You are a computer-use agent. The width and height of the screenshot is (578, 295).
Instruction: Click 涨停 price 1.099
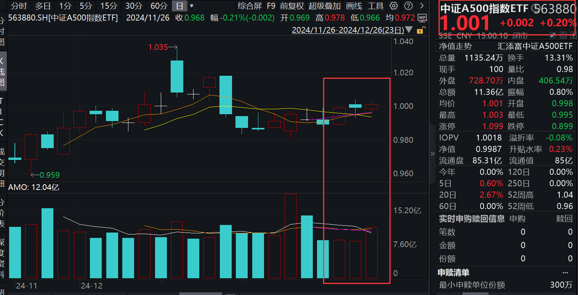coord(493,126)
